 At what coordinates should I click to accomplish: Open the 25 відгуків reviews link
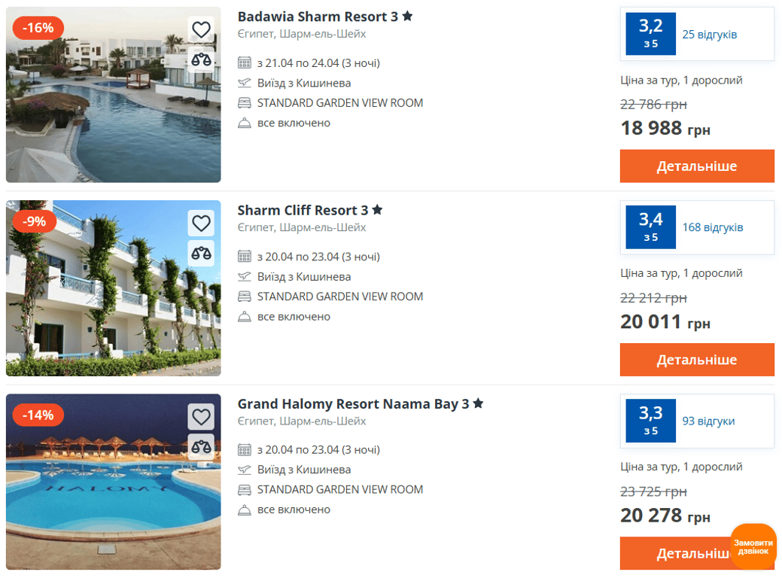coord(709,35)
